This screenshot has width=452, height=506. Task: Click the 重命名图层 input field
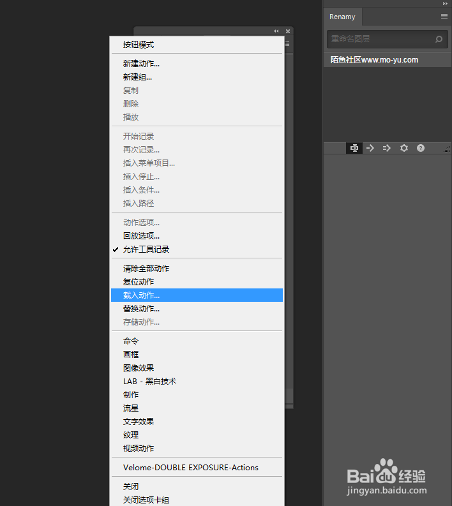coord(387,39)
